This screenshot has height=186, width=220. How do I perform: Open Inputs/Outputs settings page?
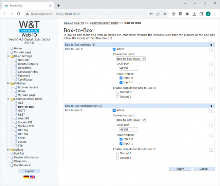coord(28,64)
